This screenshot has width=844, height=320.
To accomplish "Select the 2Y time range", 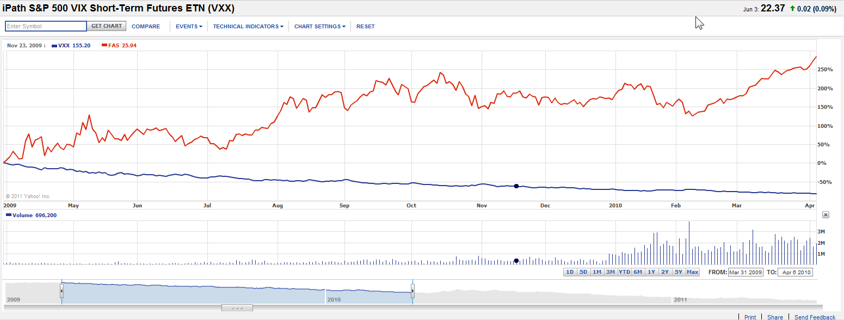I will pyautogui.click(x=665, y=272).
